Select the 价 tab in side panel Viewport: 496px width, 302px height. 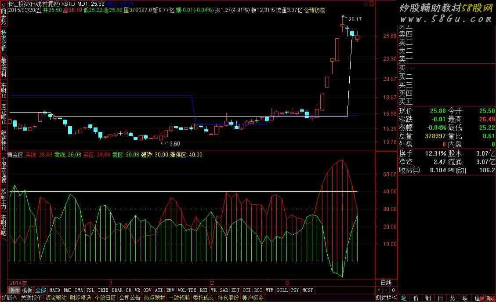pos(416,298)
